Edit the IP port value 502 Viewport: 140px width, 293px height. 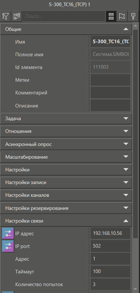pos(110,246)
